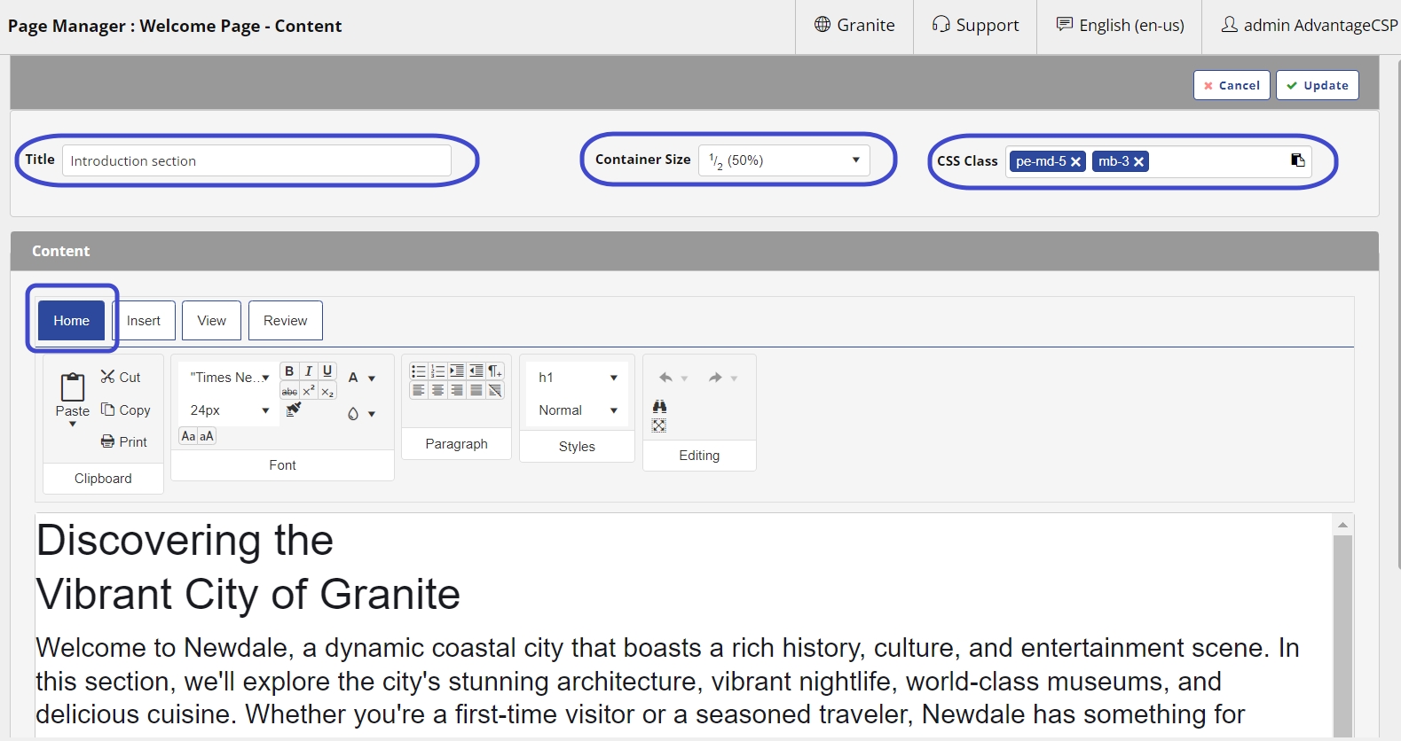Open the h1 heading style dropdown

click(578, 378)
